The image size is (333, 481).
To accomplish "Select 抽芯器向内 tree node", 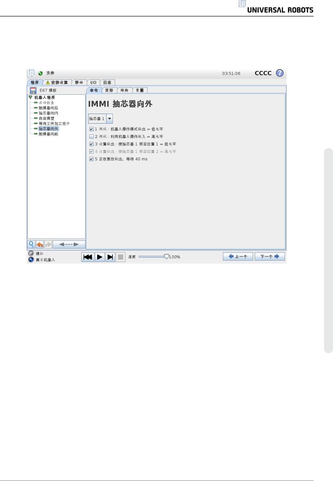I will 48,113.
